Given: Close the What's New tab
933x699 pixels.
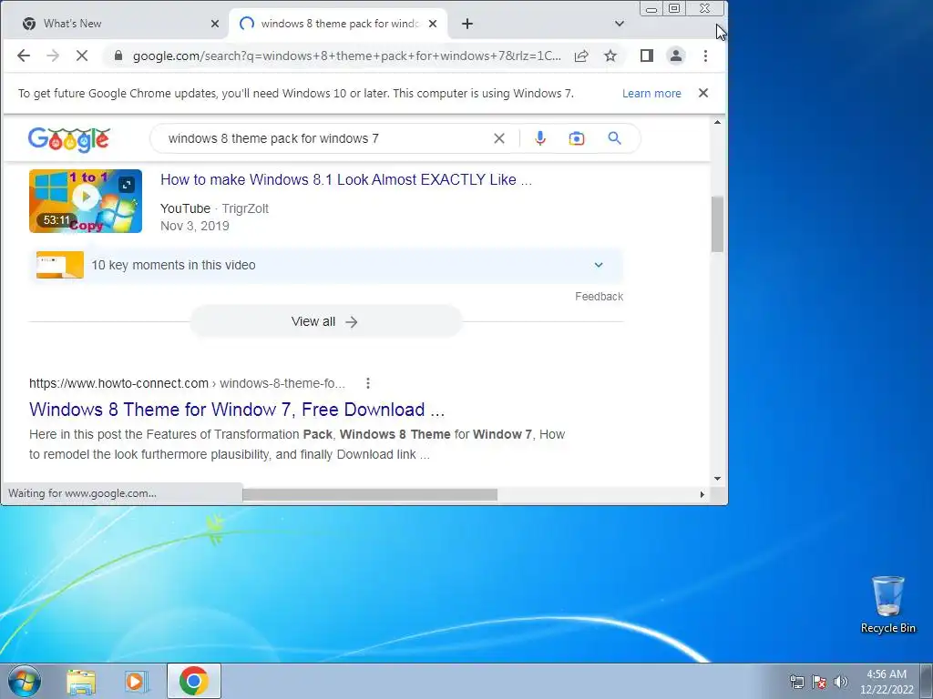Looking at the screenshot, I should click(x=215, y=24).
